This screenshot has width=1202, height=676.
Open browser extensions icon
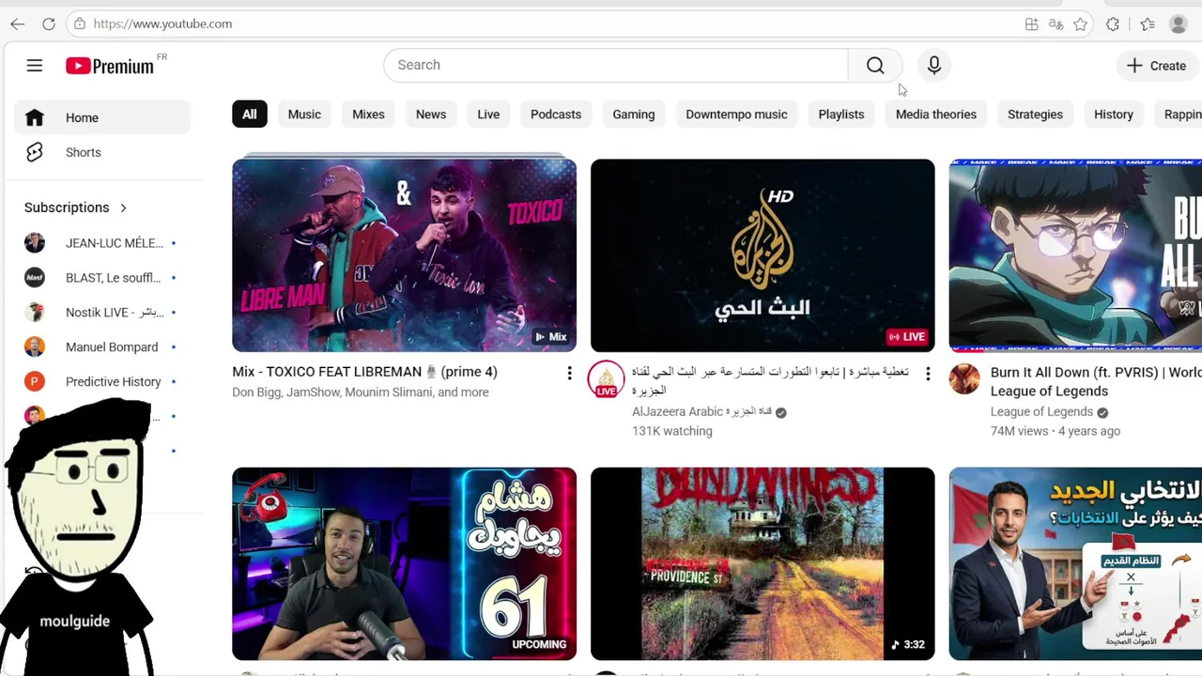click(1113, 24)
